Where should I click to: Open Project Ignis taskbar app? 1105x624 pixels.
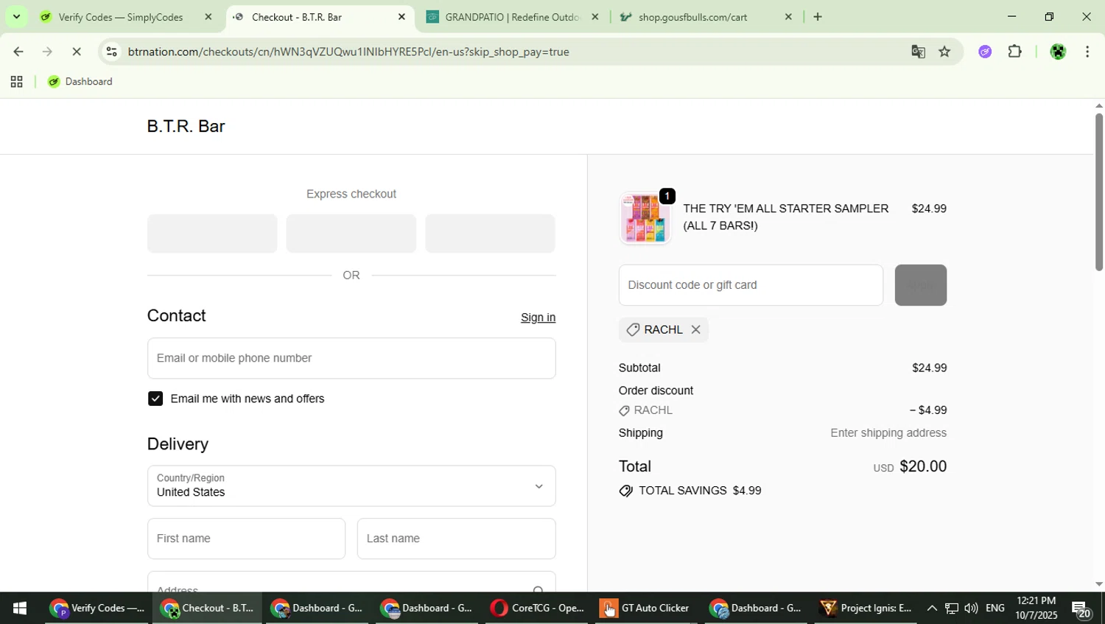pyautogui.click(x=867, y=609)
